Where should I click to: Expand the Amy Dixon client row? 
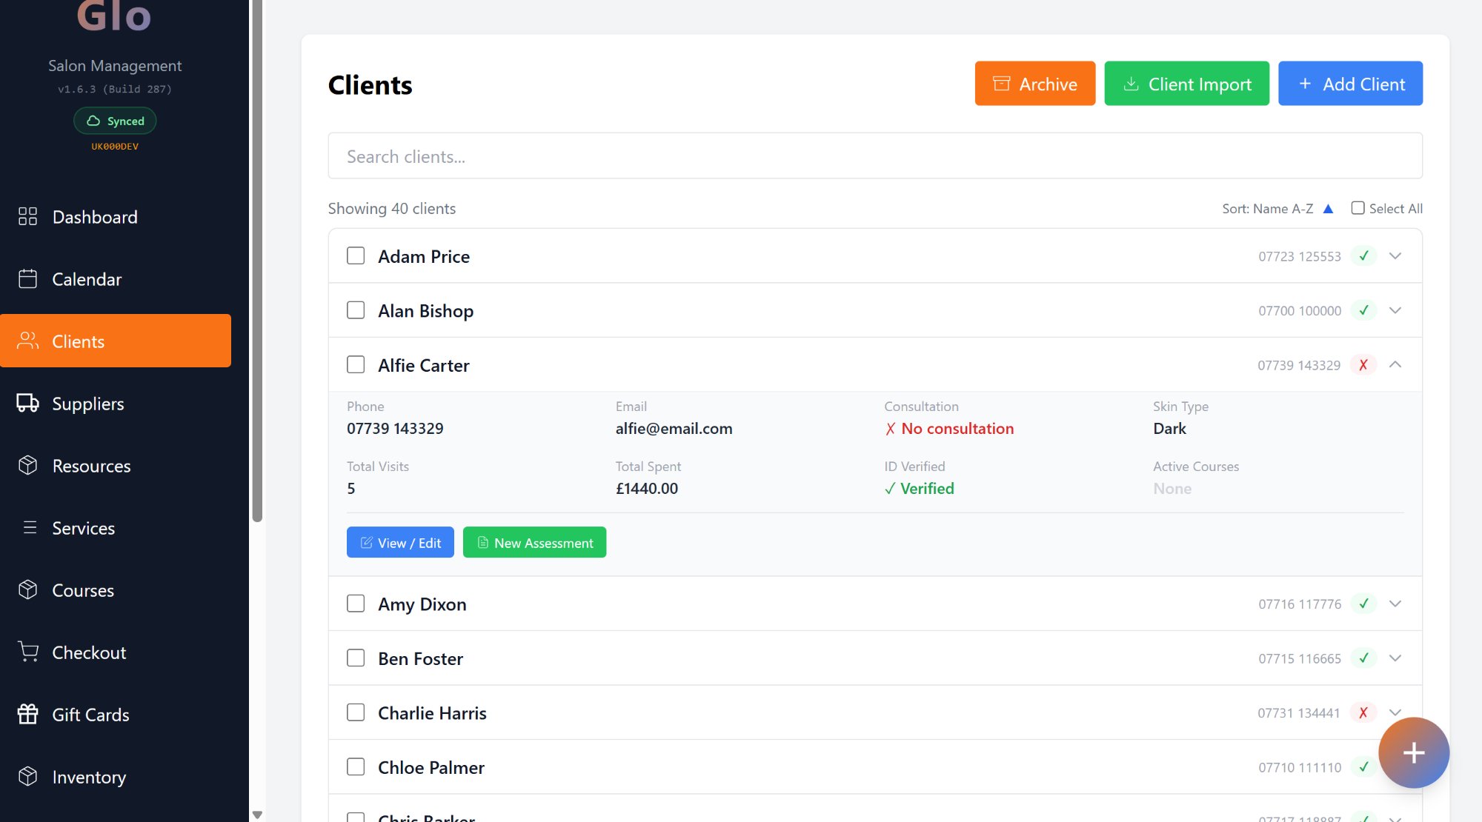click(x=1395, y=604)
